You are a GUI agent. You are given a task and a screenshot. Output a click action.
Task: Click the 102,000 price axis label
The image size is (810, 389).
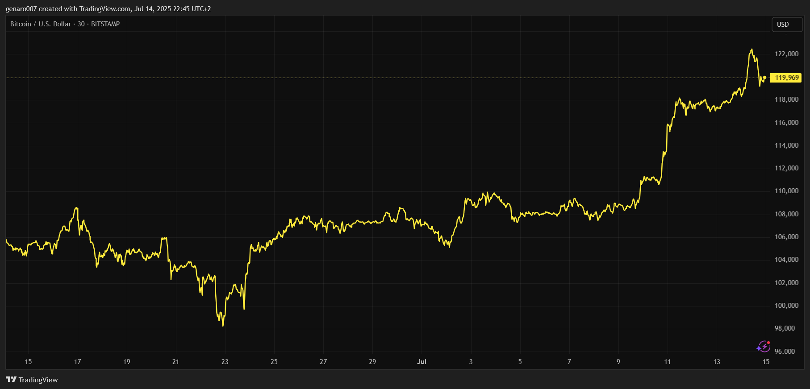[786, 283]
